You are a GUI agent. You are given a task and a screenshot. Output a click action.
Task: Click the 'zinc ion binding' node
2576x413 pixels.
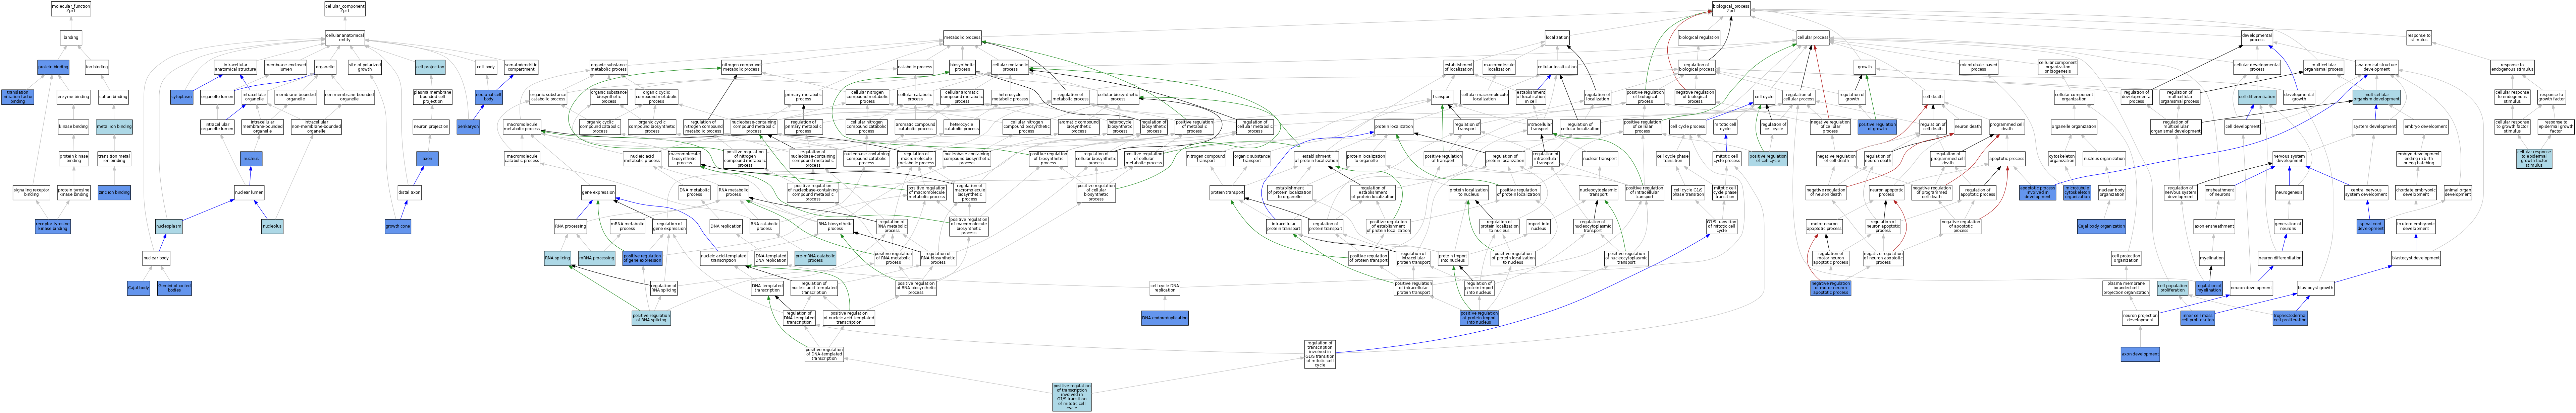114,192
